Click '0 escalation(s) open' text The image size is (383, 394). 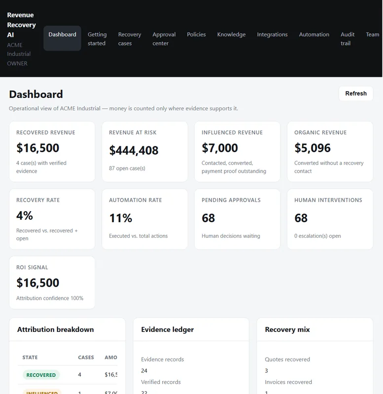point(317,236)
